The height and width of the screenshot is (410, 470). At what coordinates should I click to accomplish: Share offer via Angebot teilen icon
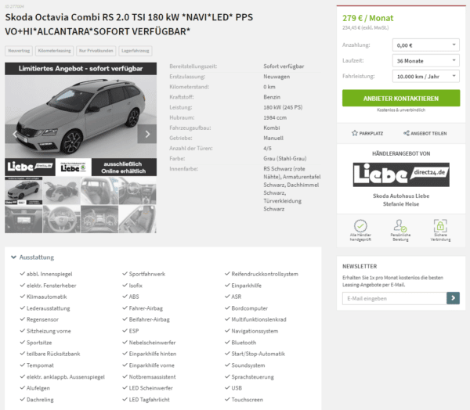406,133
